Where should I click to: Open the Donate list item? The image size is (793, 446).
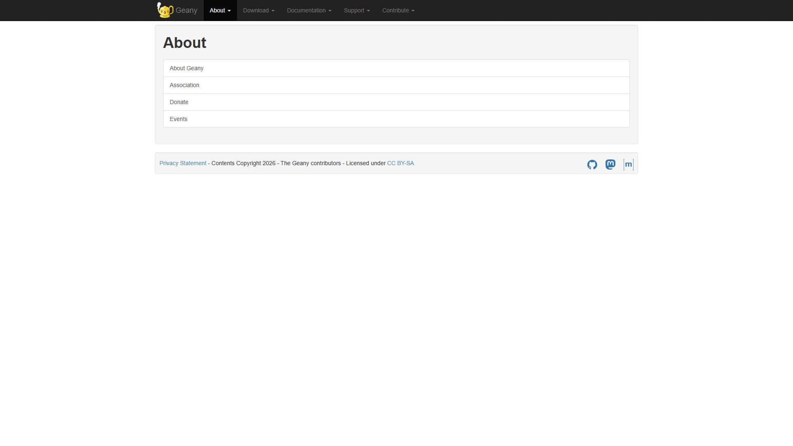tap(396, 102)
